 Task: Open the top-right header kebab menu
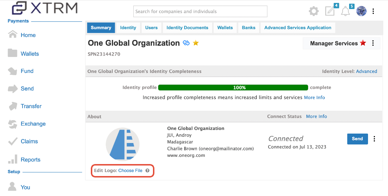click(373, 11)
